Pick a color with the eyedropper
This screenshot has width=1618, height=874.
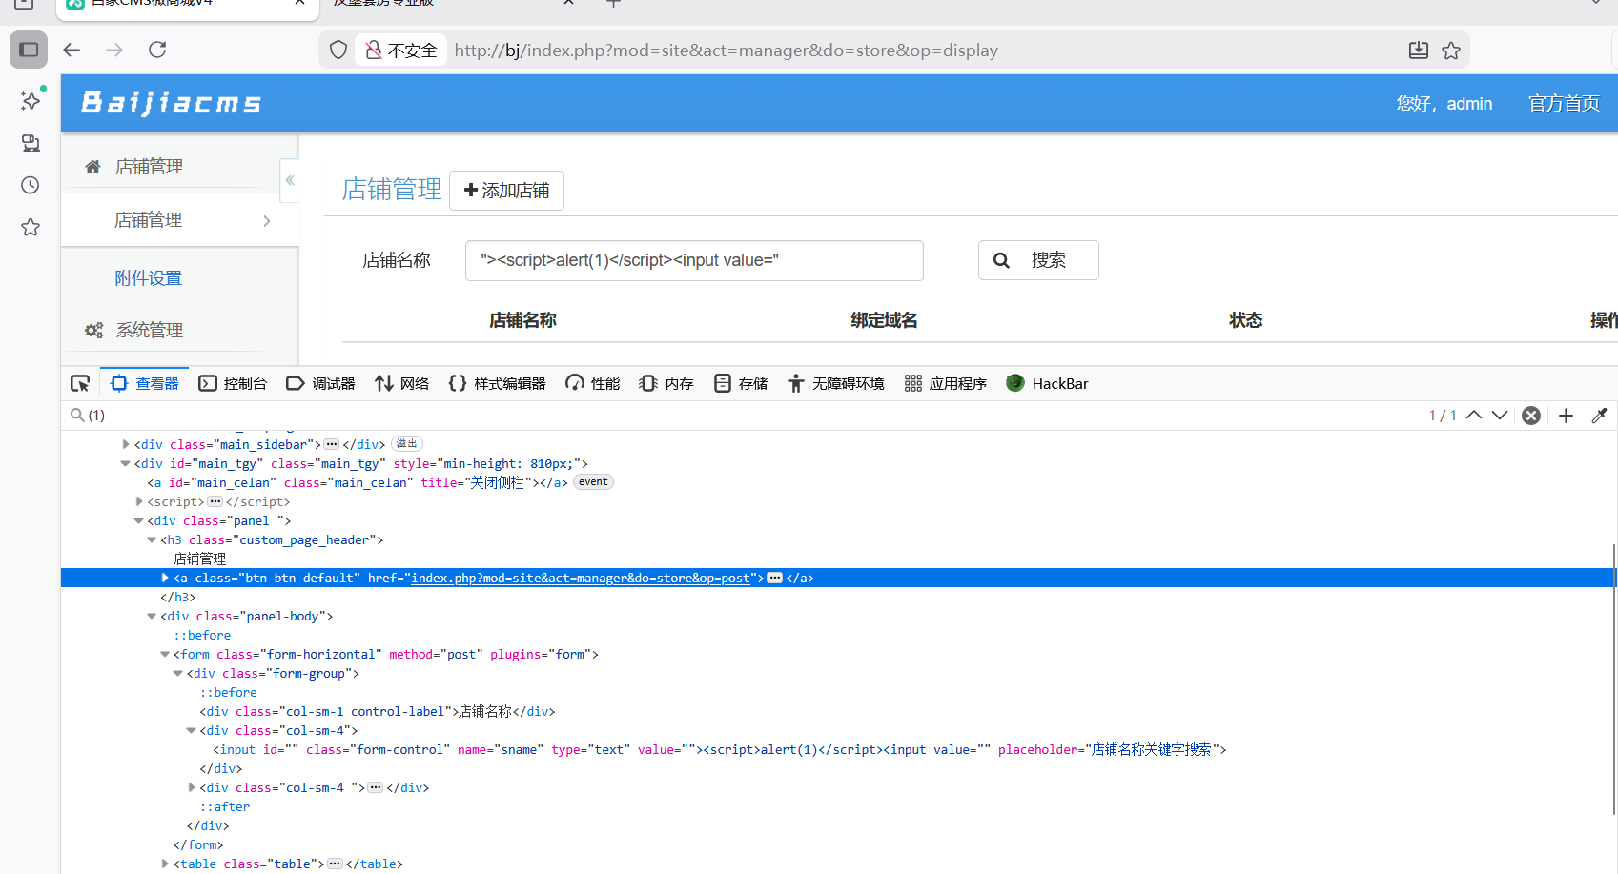[x=1599, y=416]
